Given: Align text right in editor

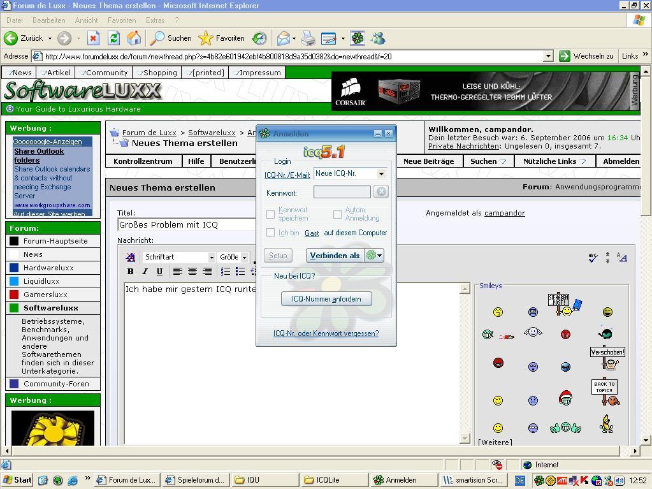Looking at the screenshot, I should pyautogui.click(x=206, y=272).
